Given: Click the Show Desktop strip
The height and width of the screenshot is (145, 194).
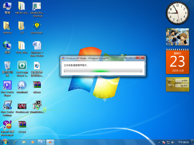Looking at the screenshot, I should click(x=192, y=142).
